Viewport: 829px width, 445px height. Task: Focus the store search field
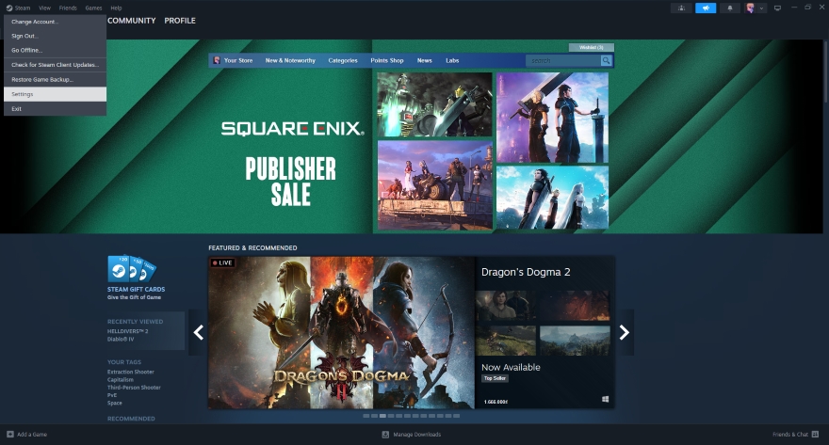(563, 61)
